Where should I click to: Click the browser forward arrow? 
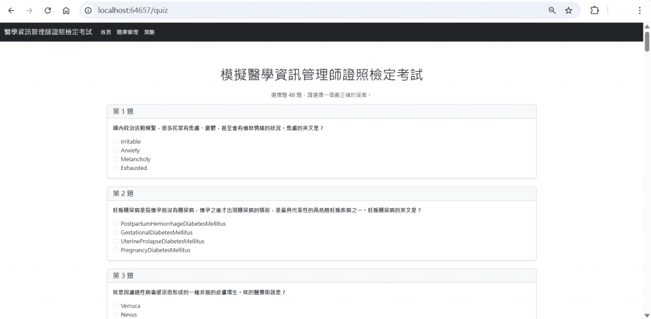coord(29,11)
